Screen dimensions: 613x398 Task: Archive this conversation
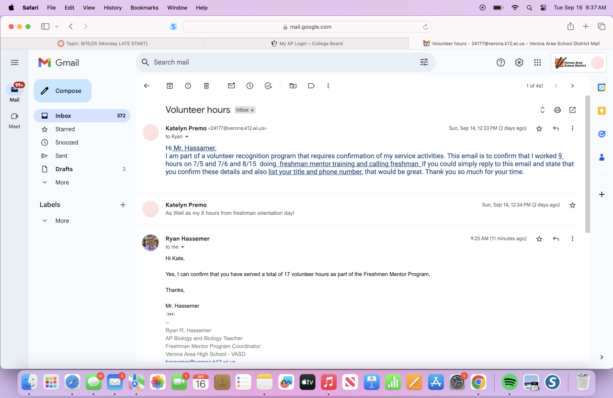[x=170, y=86]
